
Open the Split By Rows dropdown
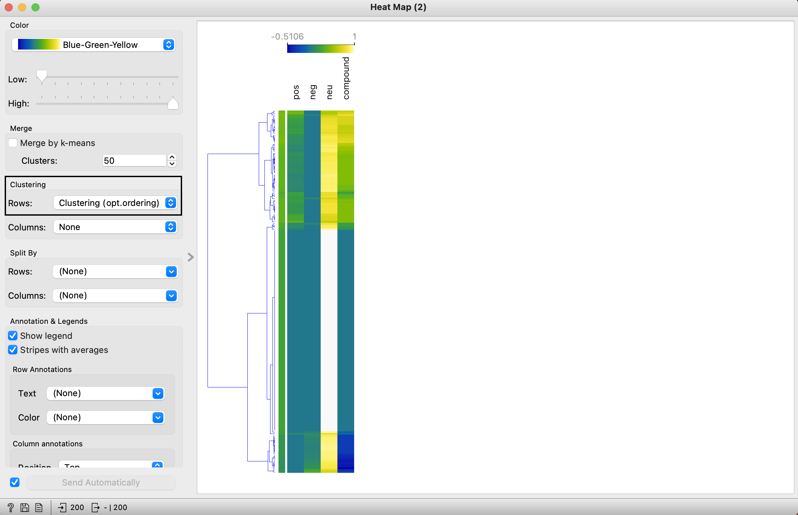[x=115, y=271]
